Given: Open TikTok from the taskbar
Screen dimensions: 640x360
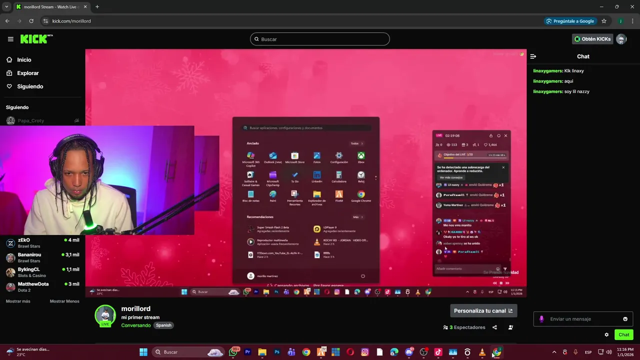Looking at the screenshot, I should pyautogui.click(x=438, y=352).
